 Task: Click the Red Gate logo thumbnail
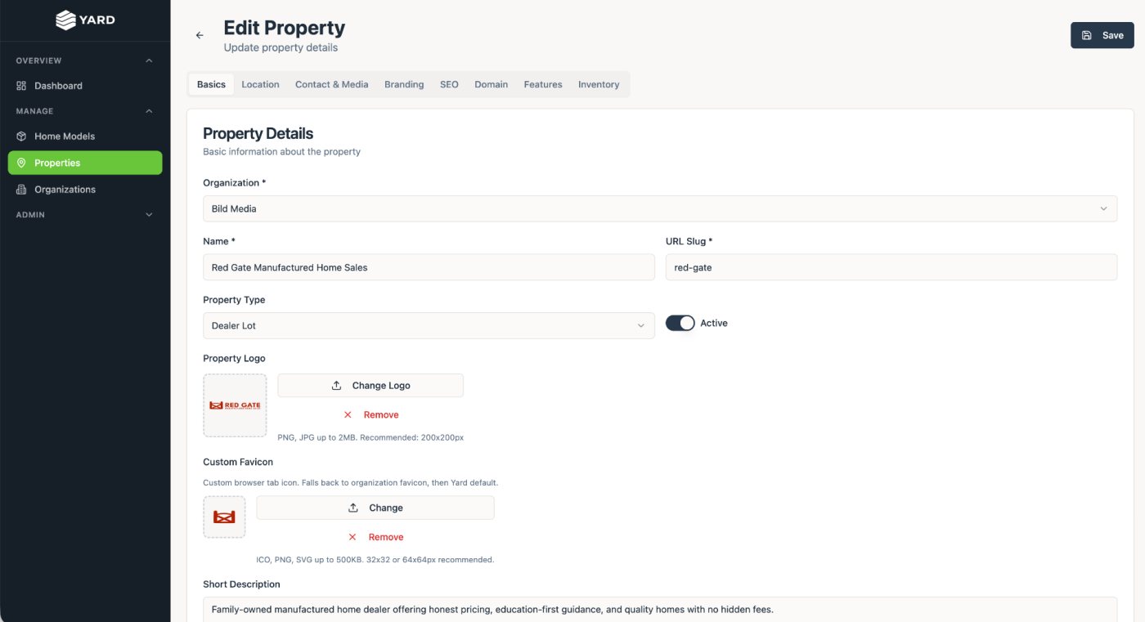pos(235,405)
